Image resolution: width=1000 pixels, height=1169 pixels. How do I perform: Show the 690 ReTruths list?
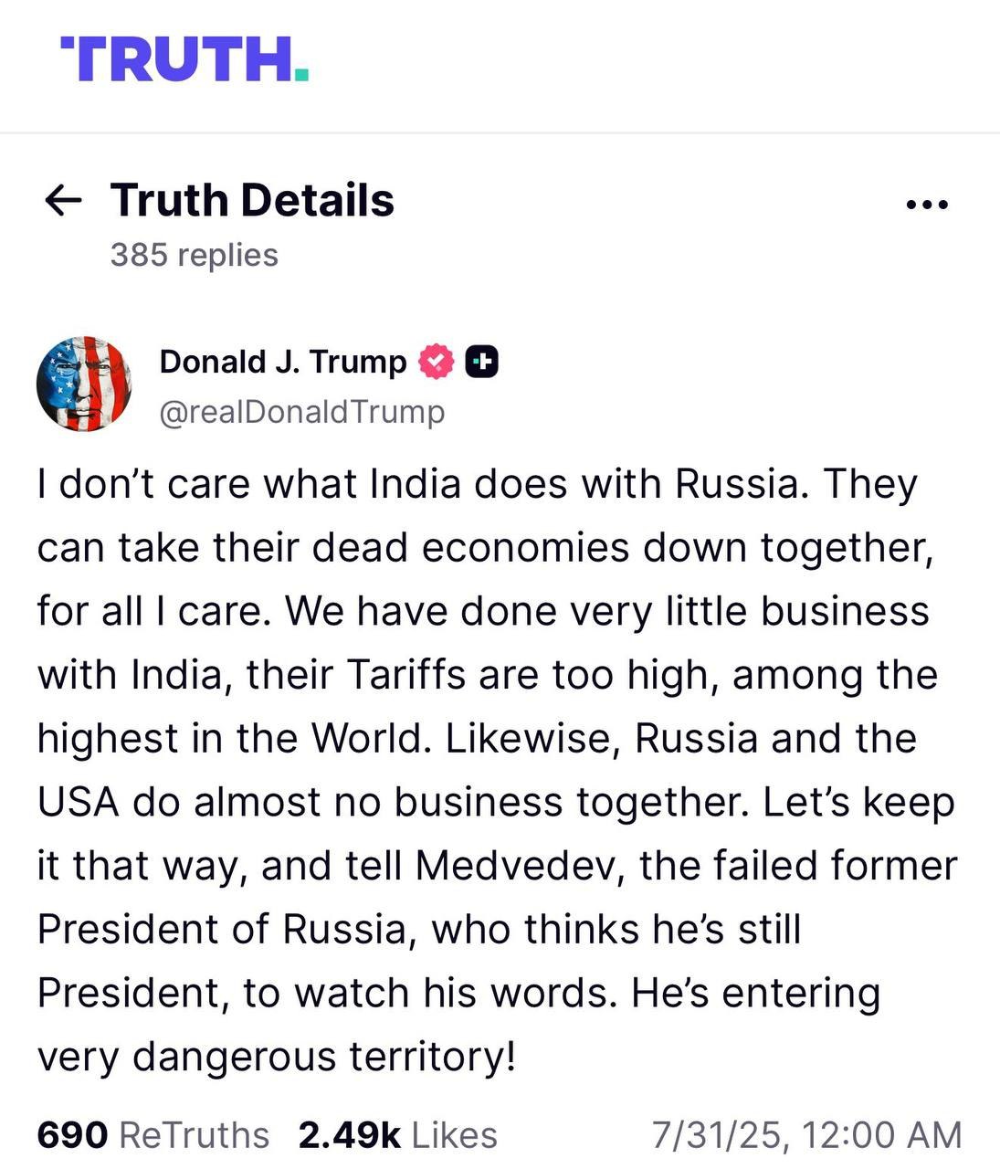coord(153,1135)
